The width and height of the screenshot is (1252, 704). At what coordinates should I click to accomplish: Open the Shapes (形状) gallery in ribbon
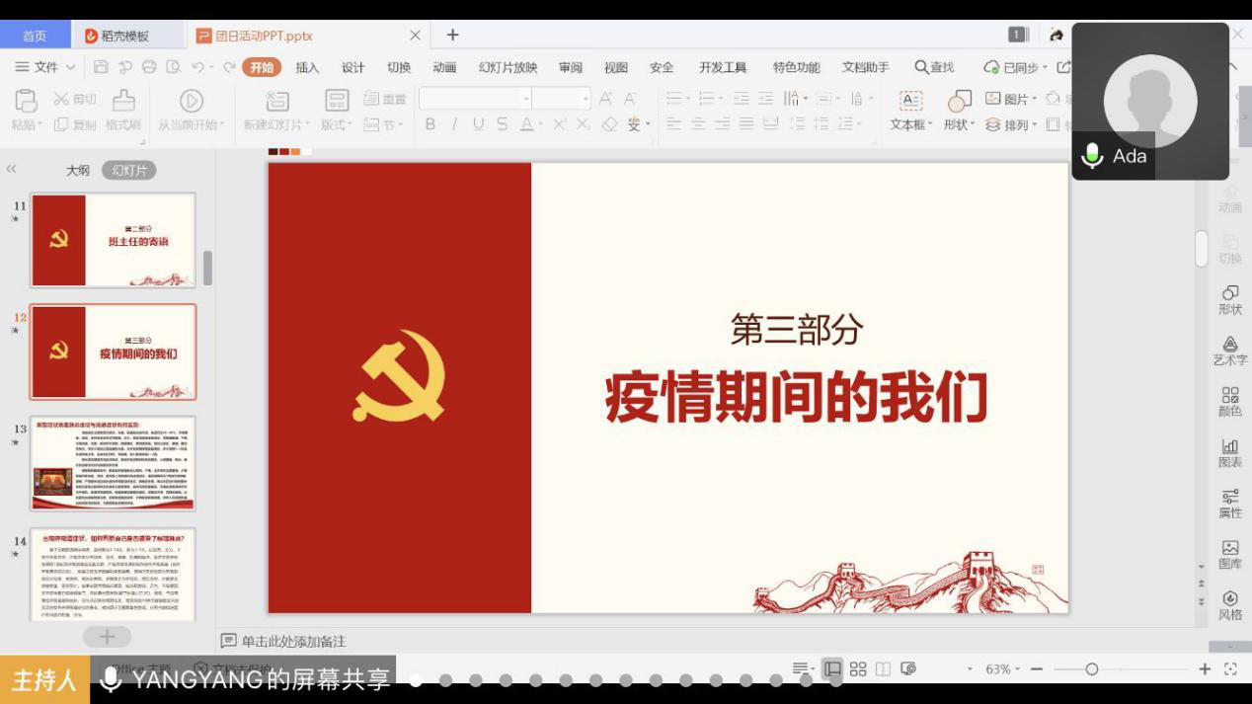(x=959, y=110)
